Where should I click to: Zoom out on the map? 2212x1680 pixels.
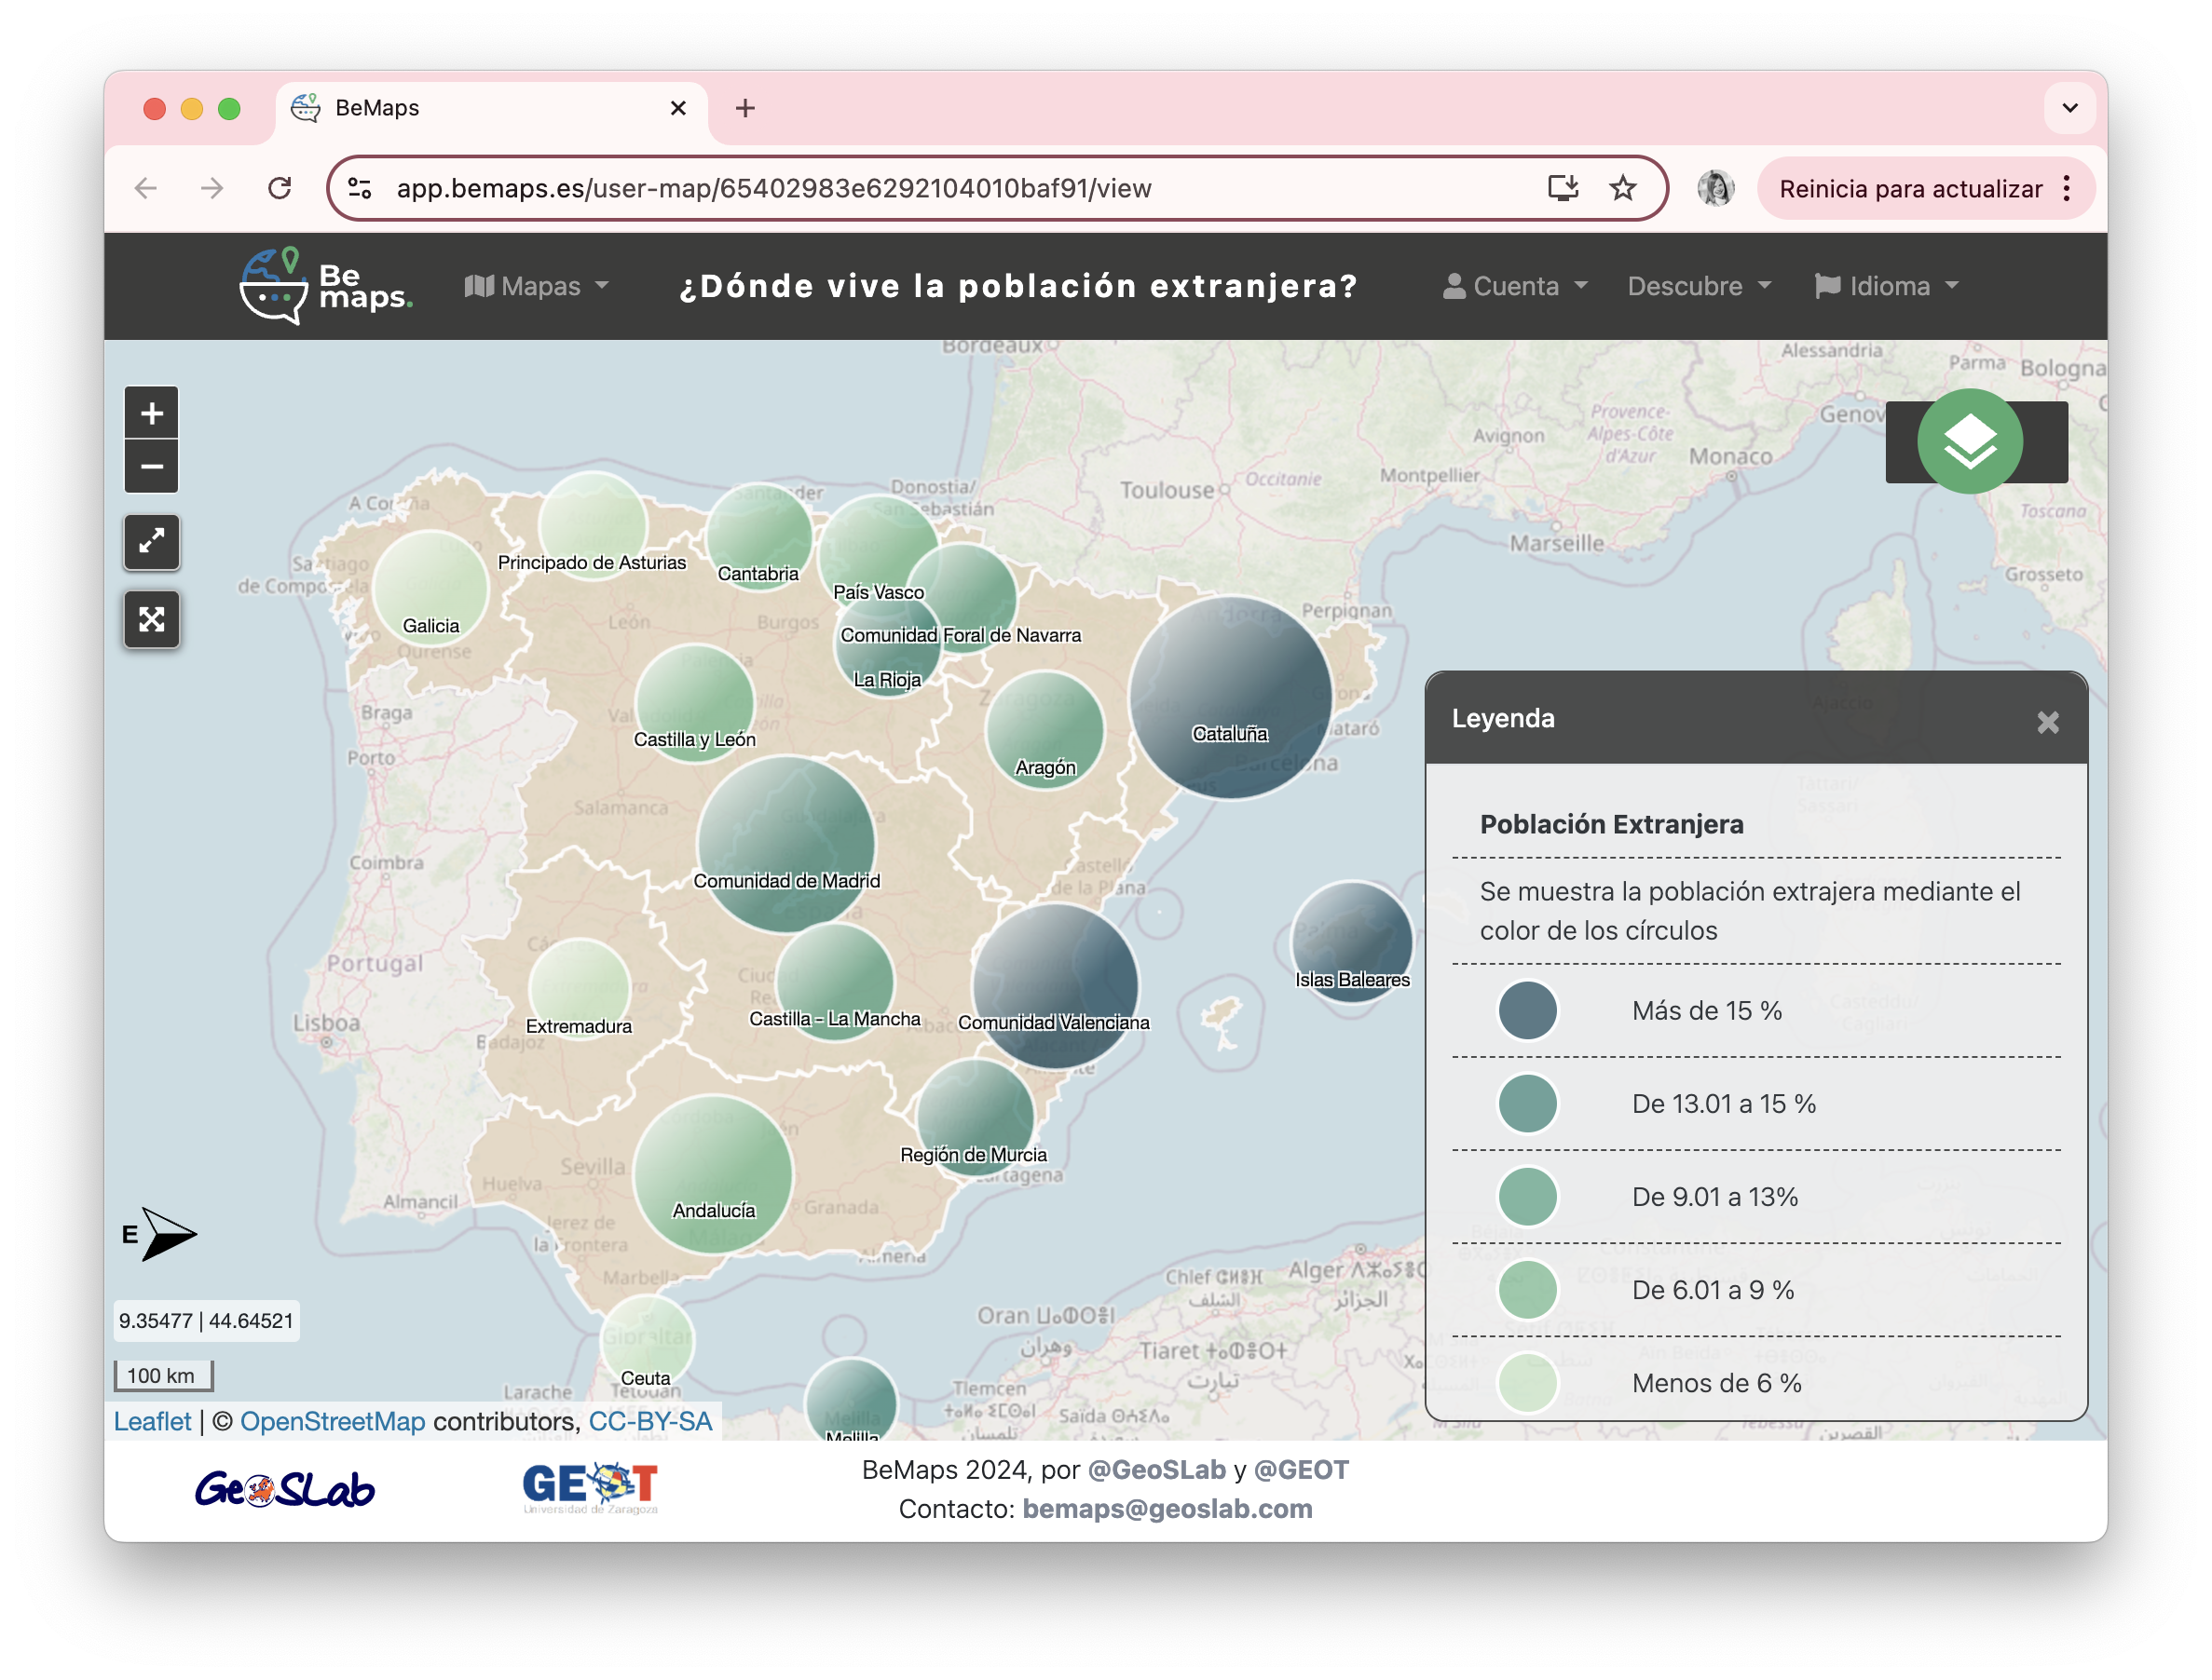pyautogui.click(x=151, y=466)
